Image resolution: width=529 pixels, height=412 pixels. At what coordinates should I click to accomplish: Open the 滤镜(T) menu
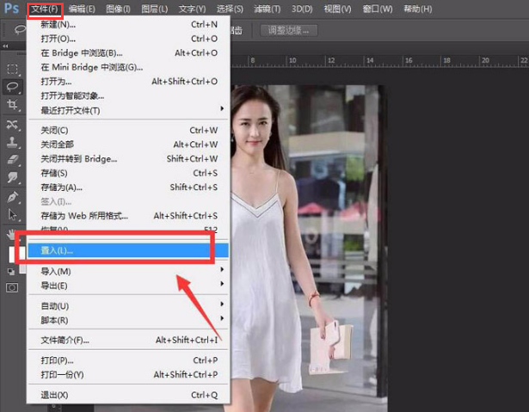[268, 9]
